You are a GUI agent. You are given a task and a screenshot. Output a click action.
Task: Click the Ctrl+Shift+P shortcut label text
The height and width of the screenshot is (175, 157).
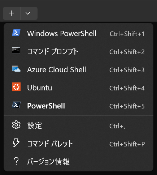127,144
